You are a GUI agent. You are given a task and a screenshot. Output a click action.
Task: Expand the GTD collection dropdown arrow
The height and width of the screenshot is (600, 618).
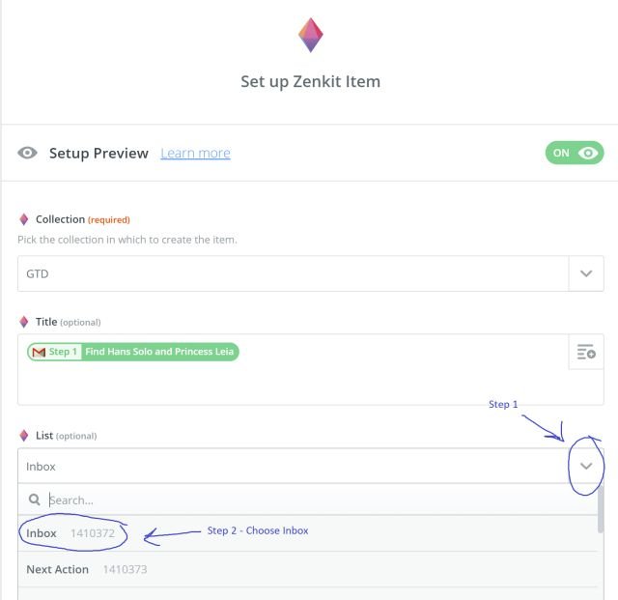(586, 273)
